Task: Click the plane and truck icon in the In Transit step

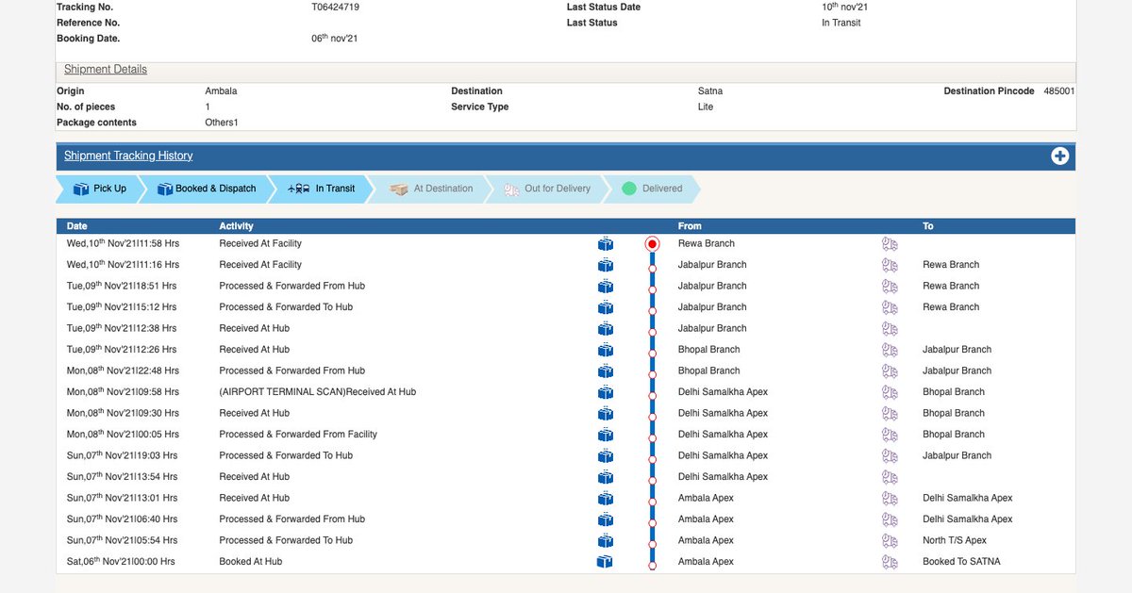Action: [299, 189]
